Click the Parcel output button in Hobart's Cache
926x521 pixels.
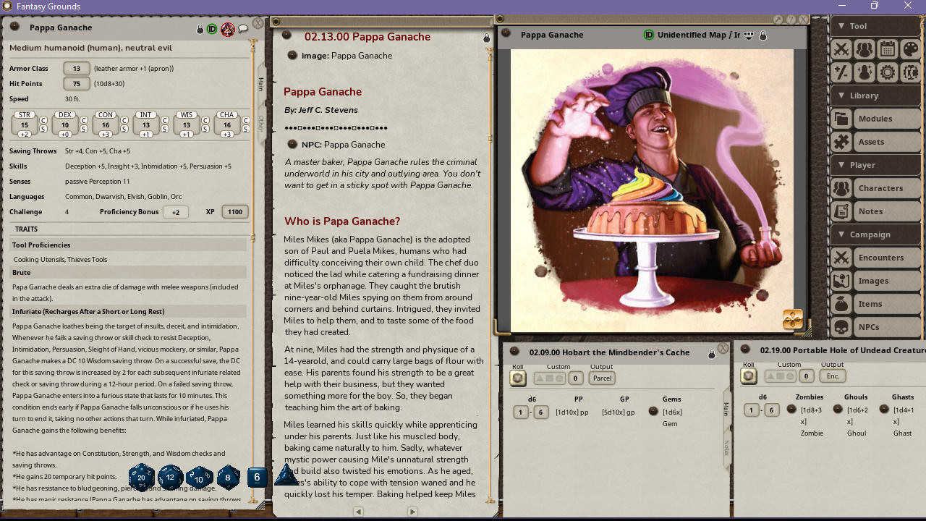(x=602, y=378)
